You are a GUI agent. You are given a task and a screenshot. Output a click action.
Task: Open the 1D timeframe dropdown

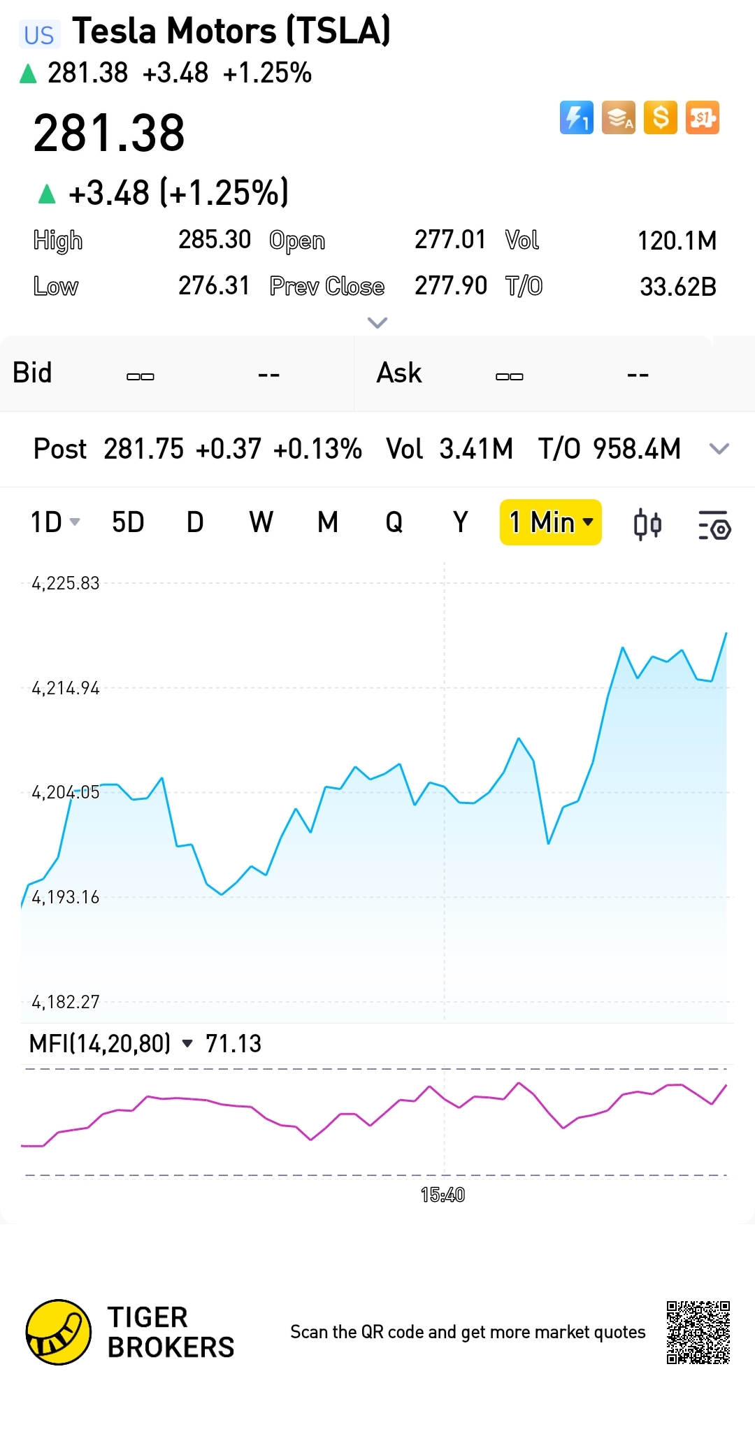(55, 522)
